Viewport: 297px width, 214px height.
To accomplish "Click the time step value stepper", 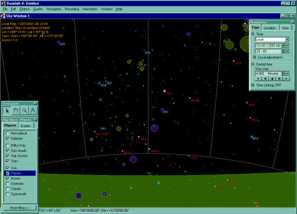I will [x=283, y=73].
